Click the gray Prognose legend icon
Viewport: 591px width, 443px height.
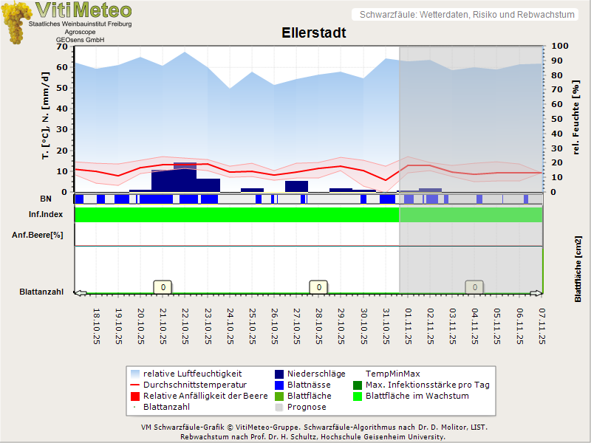click(278, 406)
